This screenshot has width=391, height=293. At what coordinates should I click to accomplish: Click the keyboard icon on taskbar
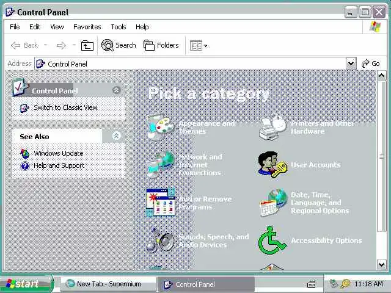coord(312,284)
